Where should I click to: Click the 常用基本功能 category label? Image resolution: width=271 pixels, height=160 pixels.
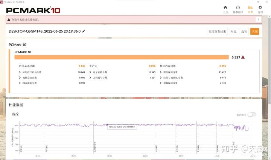(27, 66)
